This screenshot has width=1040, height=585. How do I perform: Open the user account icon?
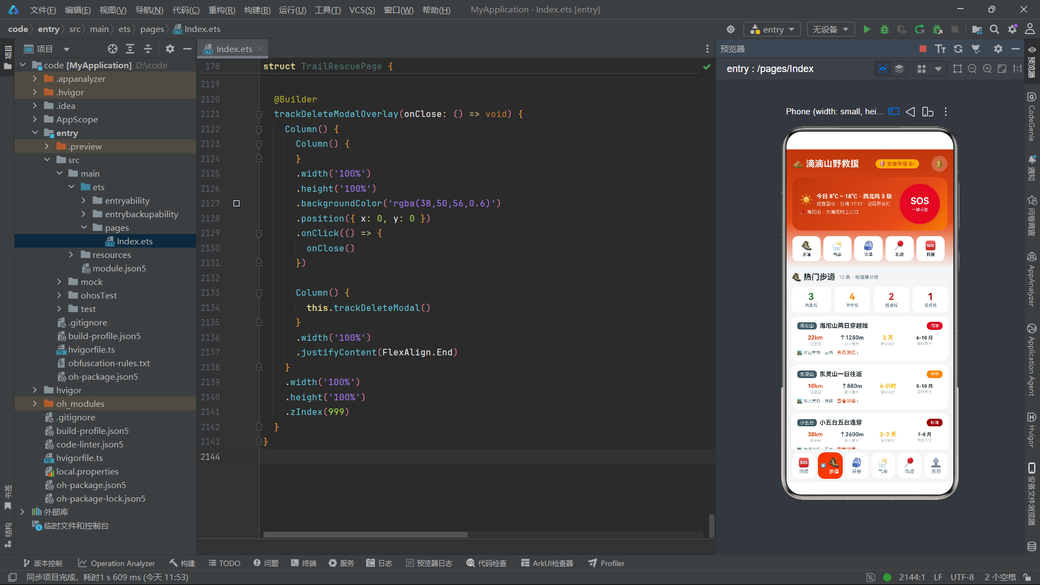point(1030,29)
